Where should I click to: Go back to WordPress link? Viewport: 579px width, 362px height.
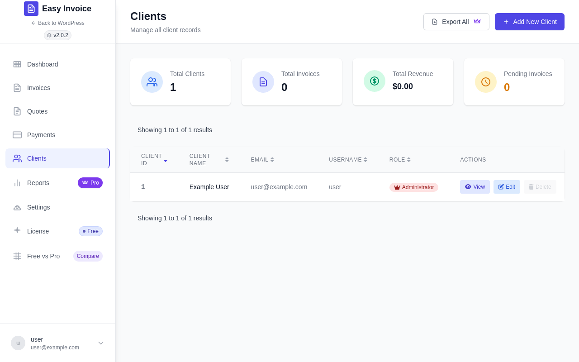pyautogui.click(x=57, y=23)
